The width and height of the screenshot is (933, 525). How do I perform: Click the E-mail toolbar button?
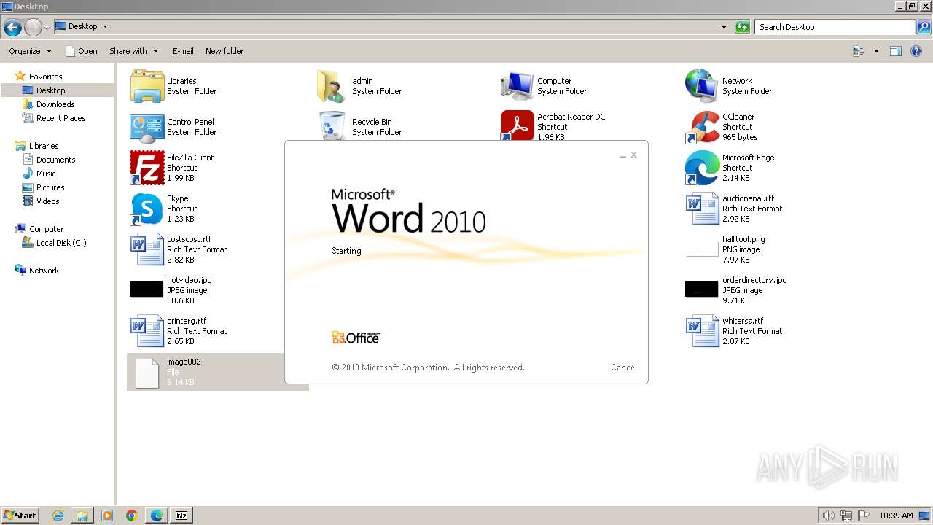(x=183, y=51)
